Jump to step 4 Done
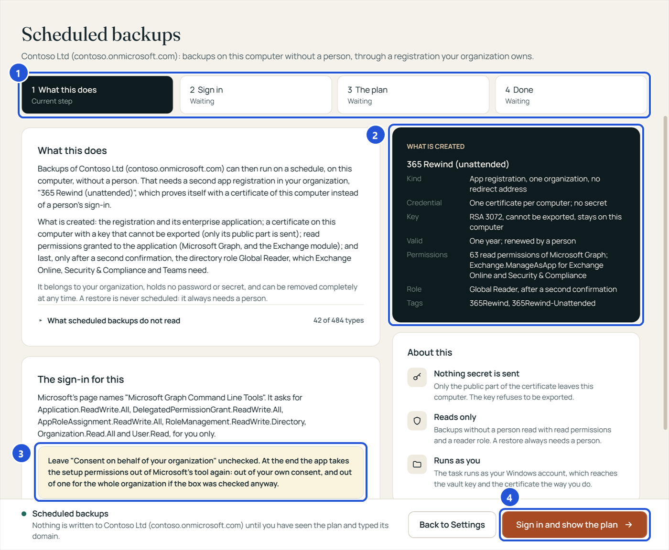 (x=571, y=95)
